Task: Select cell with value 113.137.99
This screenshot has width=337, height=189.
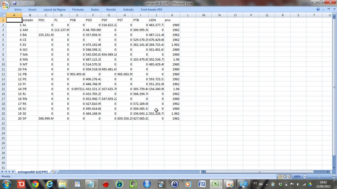Action: tap(61, 30)
